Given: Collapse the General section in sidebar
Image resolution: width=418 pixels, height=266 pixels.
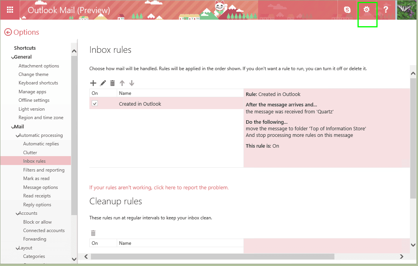Looking at the screenshot, I should tap(12, 57).
